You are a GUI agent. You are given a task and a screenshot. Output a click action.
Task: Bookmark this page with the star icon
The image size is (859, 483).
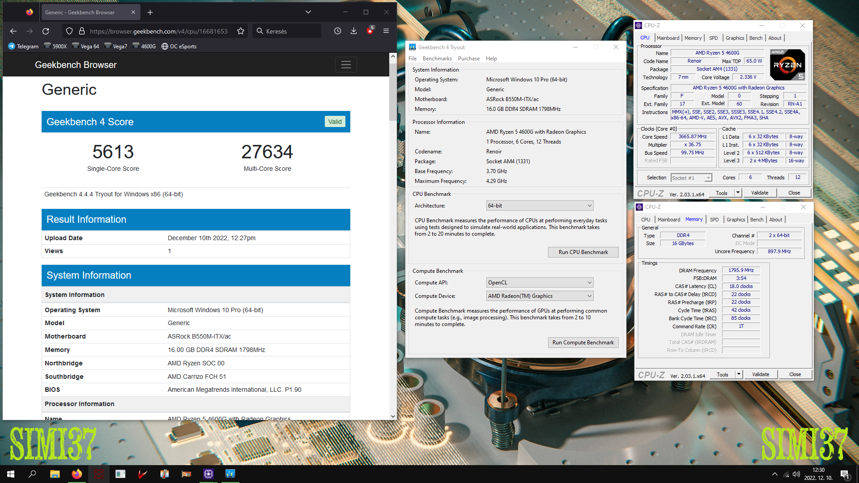point(241,31)
